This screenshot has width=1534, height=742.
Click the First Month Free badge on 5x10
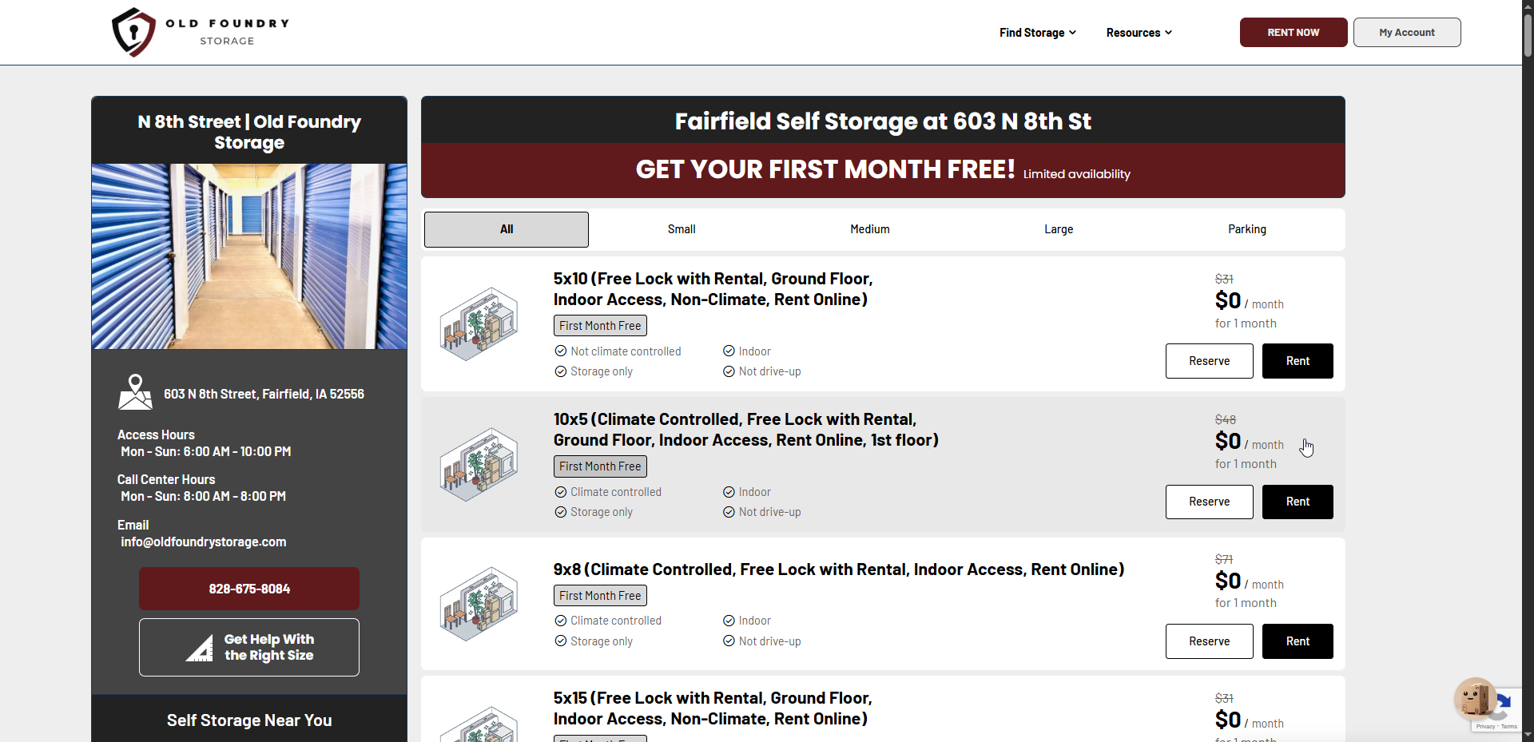tap(600, 326)
